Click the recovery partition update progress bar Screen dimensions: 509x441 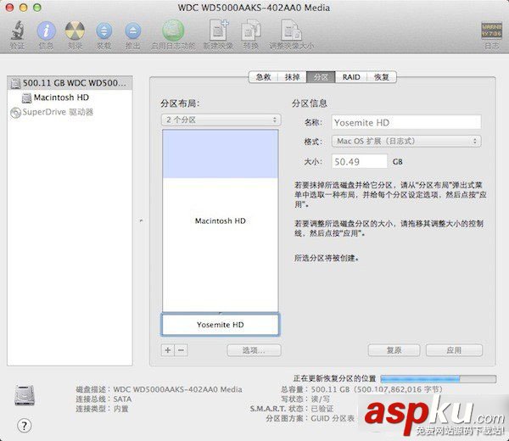point(439,379)
